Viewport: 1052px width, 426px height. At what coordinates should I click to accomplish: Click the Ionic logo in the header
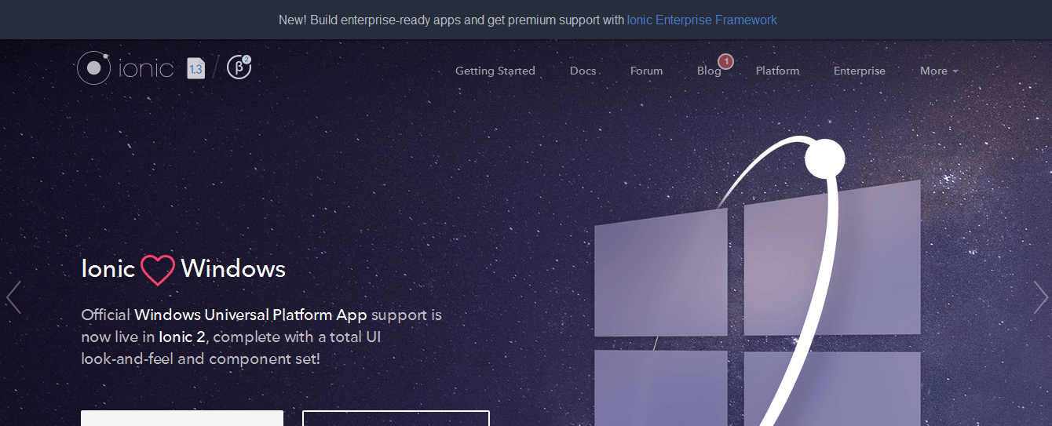[125, 68]
